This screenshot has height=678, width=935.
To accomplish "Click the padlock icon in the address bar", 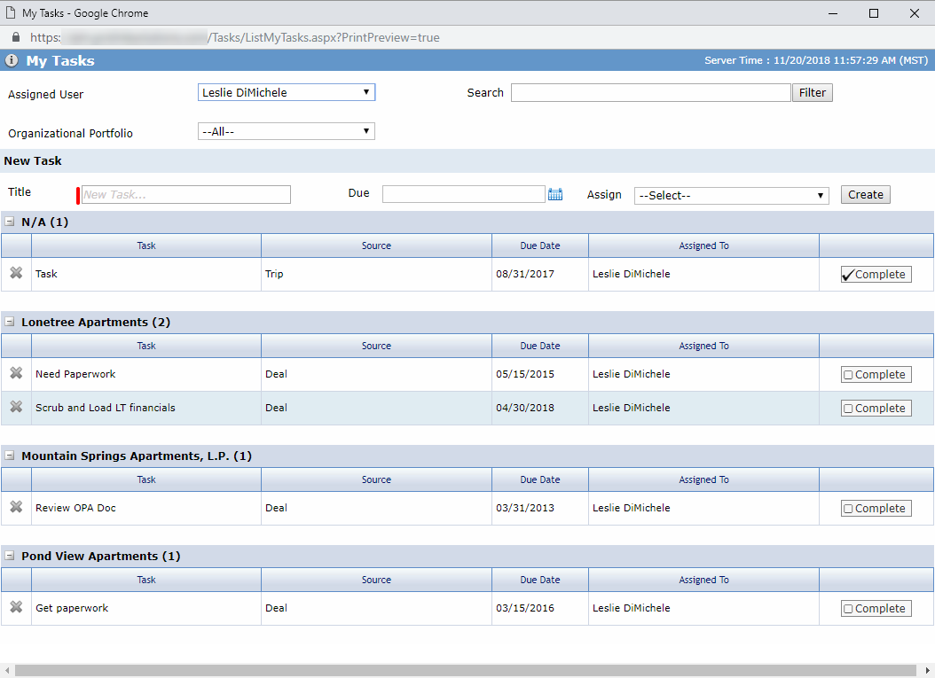I will [16, 37].
